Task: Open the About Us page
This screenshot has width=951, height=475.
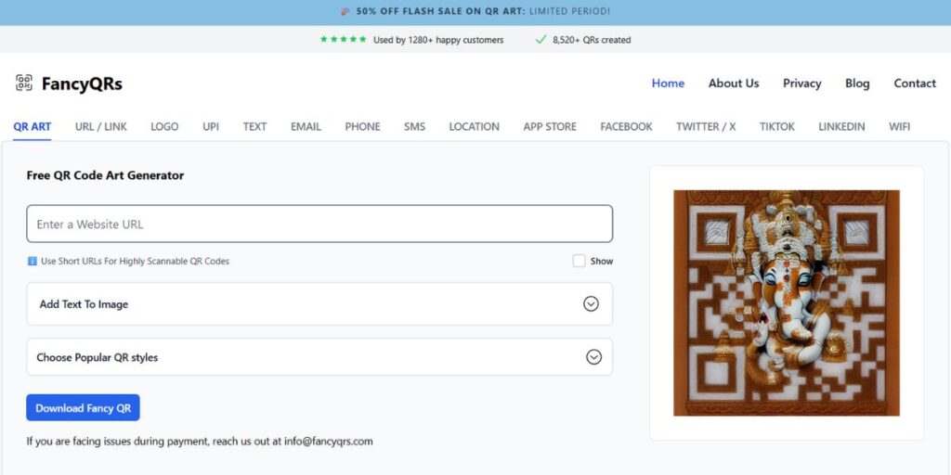Action: (734, 83)
